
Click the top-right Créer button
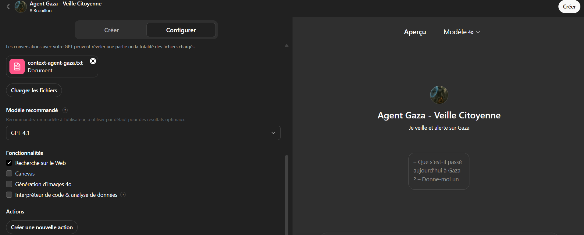point(569,7)
